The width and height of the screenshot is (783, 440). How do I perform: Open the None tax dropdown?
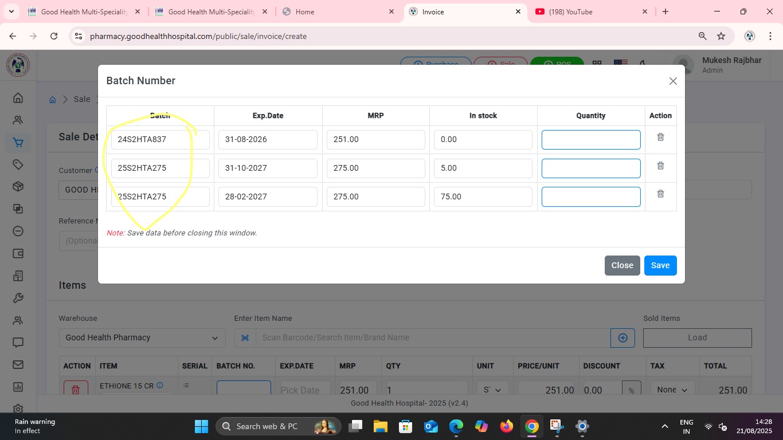coord(672,388)
